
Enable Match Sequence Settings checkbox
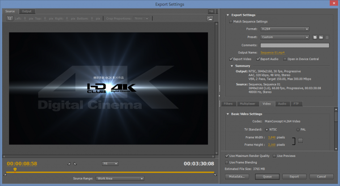point(231,22)
